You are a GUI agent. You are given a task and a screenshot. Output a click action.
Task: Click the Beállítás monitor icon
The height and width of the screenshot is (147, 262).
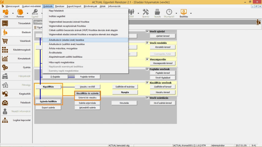(184, 12)
